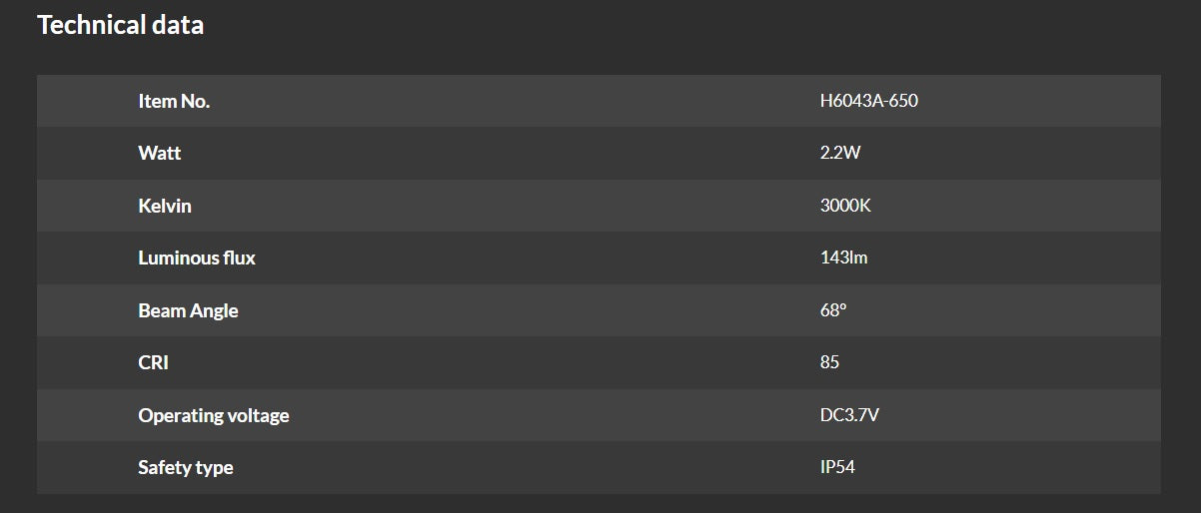Select the 'Operating voltage' row label
The height and width of the screenshot is (513, 1201).
click(214, 415)
